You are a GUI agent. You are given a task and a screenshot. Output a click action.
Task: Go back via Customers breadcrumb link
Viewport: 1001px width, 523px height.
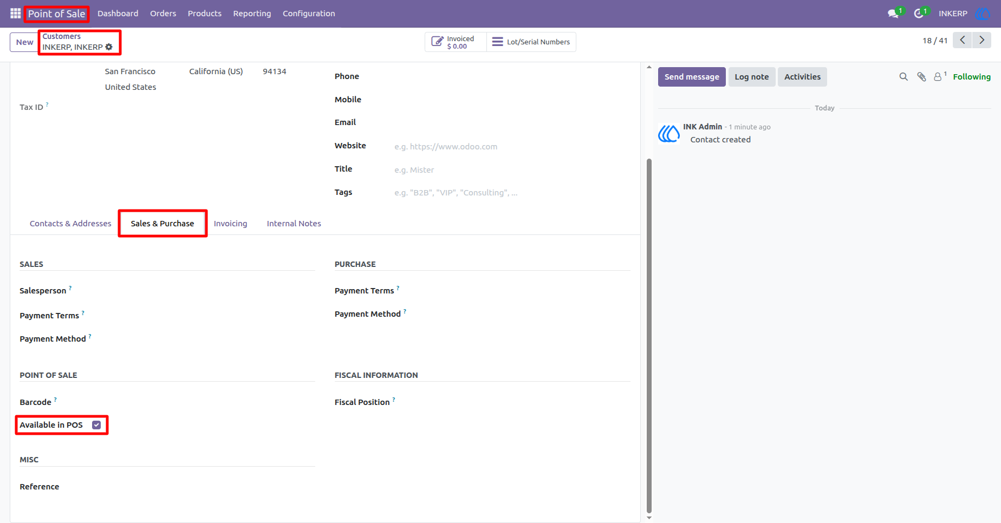point(61,36)
